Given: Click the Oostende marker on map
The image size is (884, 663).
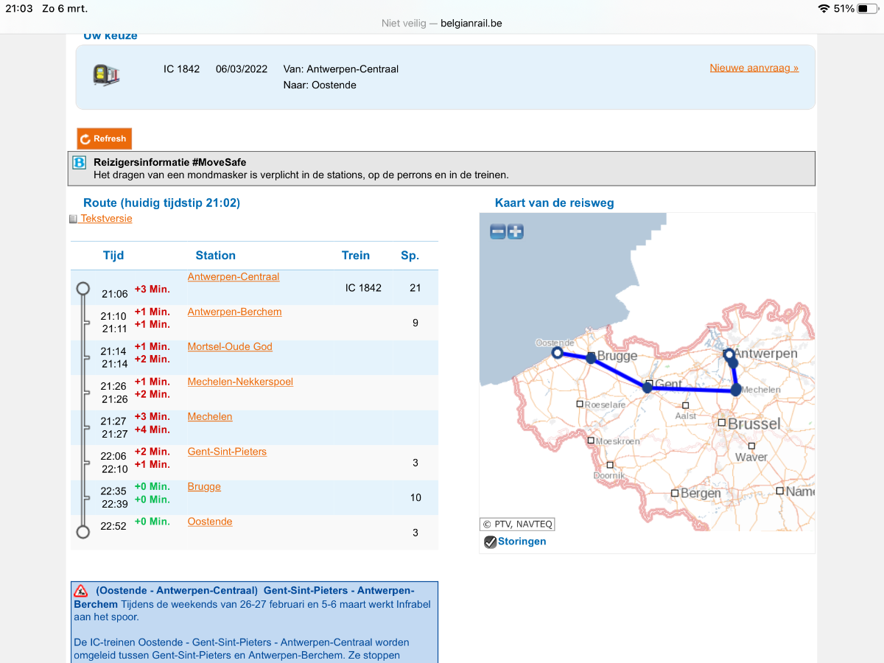Looking at the screenshot, I should [558, 353].
